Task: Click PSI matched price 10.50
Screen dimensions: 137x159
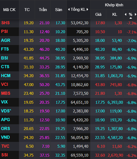Action: coord(100,32)
